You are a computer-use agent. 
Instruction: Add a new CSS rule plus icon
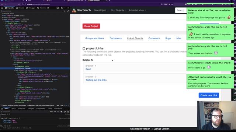tap(58, 111)
